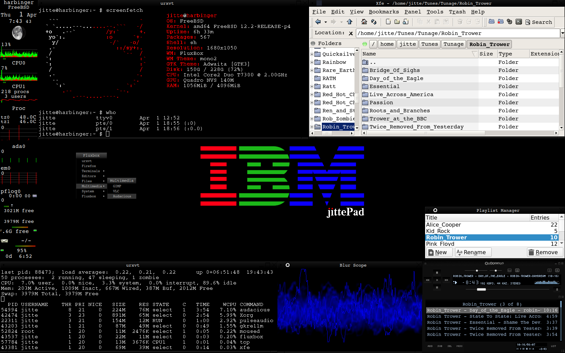The image size is (565, 353).
Task: Expand the Rainbow folder in Xfe tree
Action: pos(312,62)
